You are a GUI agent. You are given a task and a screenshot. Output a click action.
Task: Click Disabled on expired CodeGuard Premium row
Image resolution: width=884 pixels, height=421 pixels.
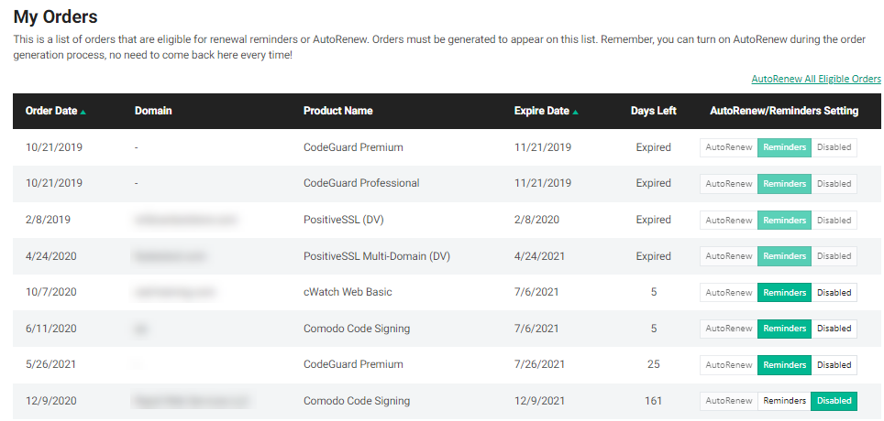click(x=834, y=147)
